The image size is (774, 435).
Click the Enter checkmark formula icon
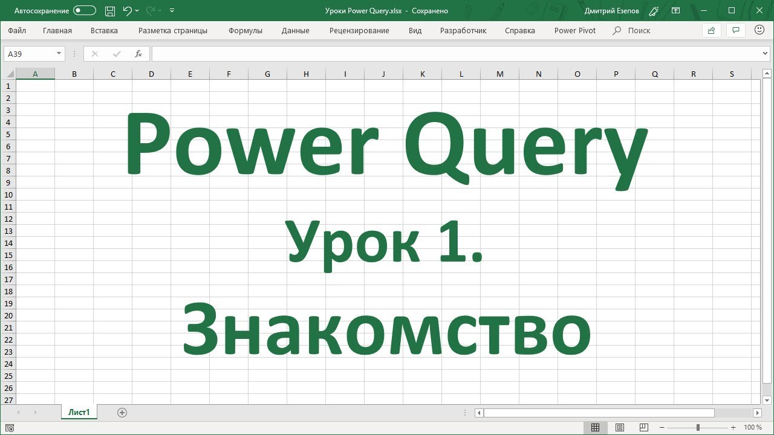click(x=117, y=54)
